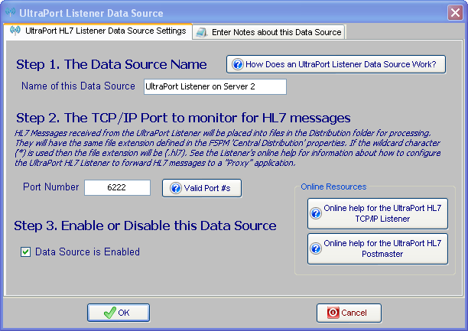Click the Step 2 TCP/IP Port heading
468x331 pixels.
tap(184, 118)
